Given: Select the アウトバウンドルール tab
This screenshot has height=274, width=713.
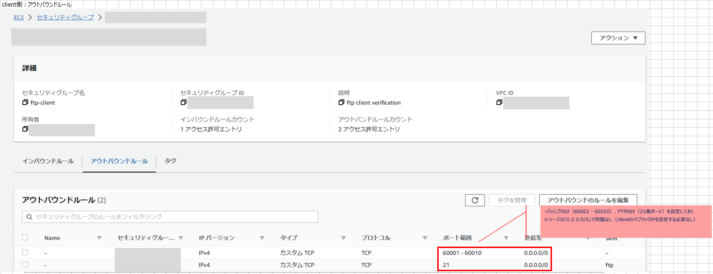Looking at the screenshot, I should click(119, 161).
